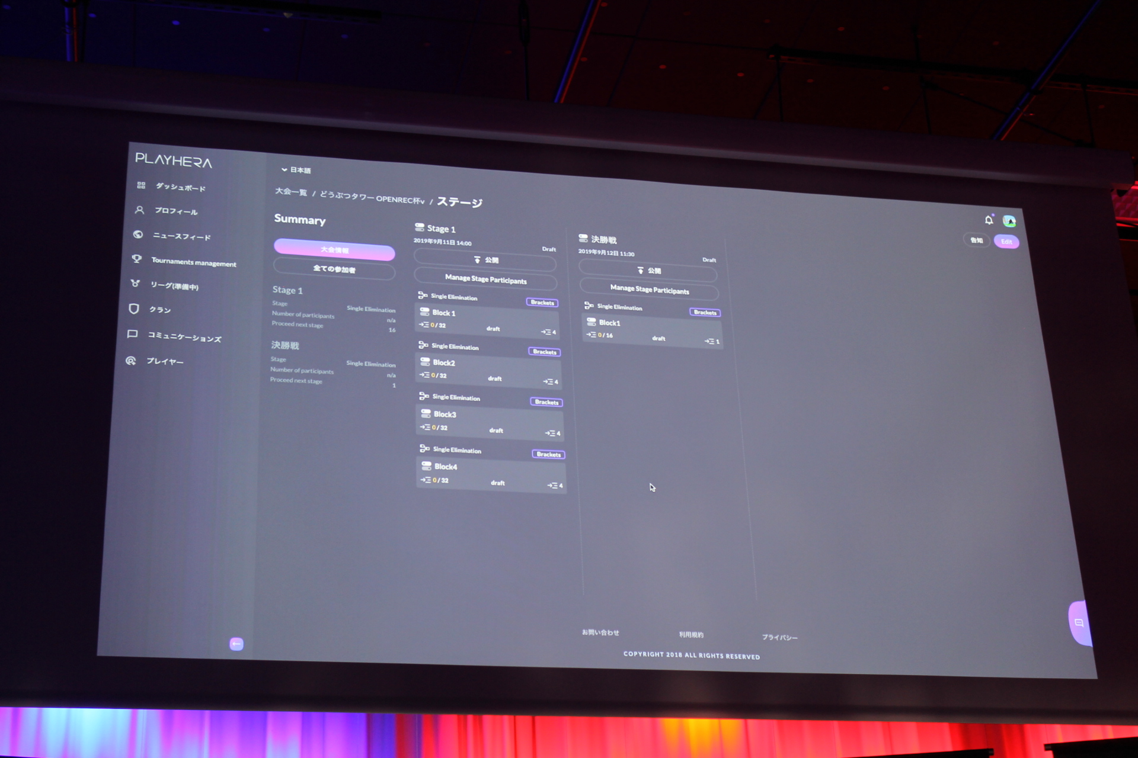Click the 大会情報 gradient button

(x=334, y=250)
